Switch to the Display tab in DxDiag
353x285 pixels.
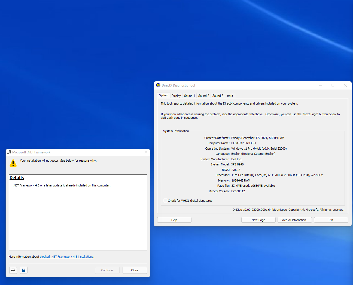tap(176, 96)
